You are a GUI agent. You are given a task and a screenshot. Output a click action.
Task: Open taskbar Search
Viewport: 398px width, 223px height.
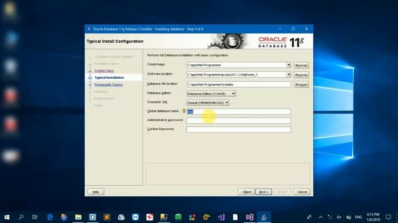(21, 217)
